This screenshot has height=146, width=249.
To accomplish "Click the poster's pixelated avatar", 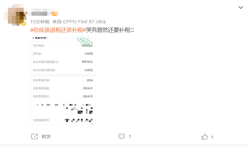I will coord(16,15).
